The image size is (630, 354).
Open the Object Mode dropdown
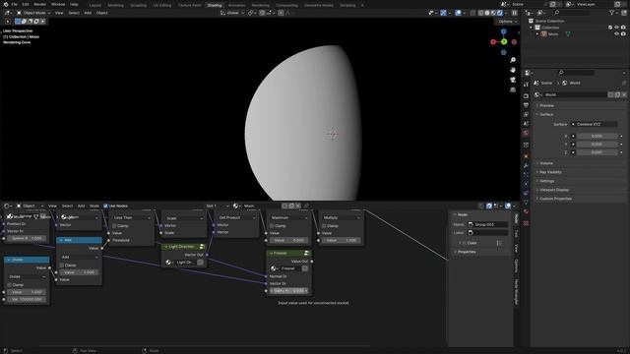[x=33, y=13]
